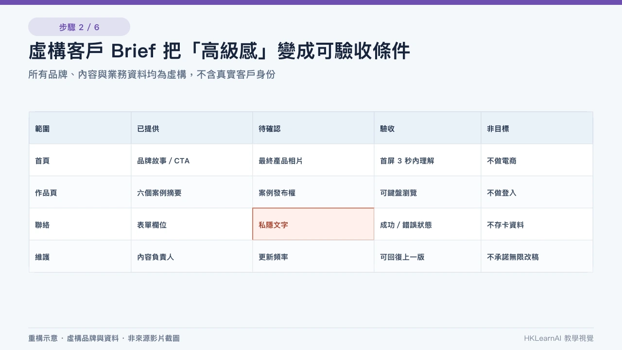
Task: Click the 更新頻率 cell
Action: (313, 257)
